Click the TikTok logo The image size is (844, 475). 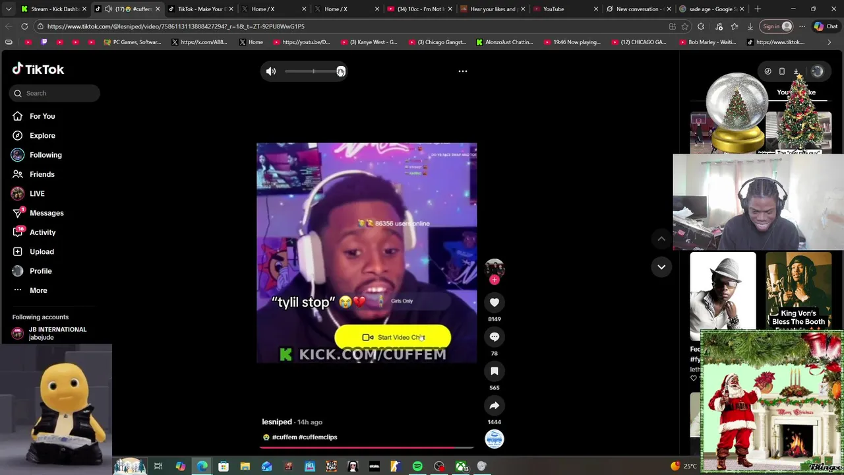pos(38,69)
